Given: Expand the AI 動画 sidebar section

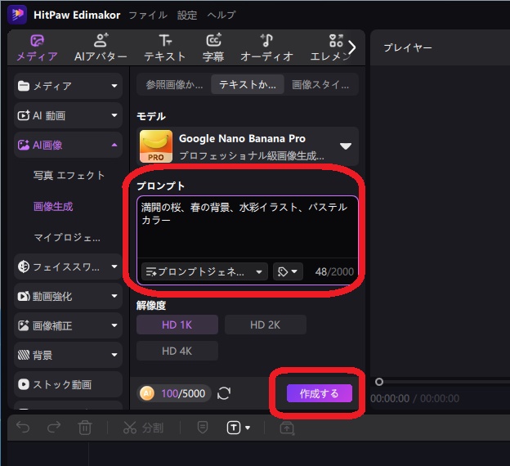Looking at the screenshot, I should [68, 115].
